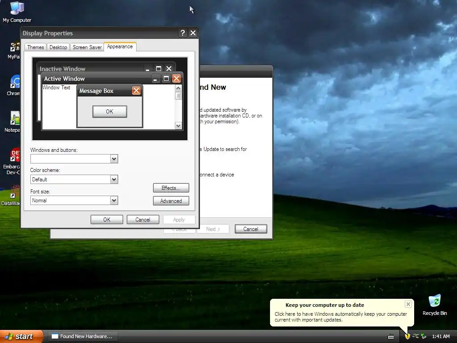Click the preview scrollbar thumb

tap(179, 96)
